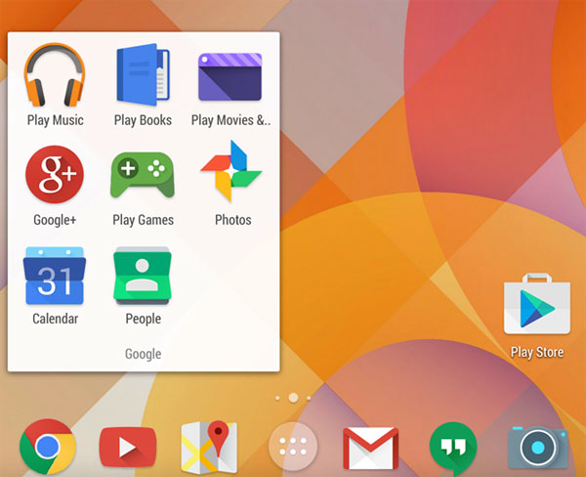Tap the "Google+" label text
586x477 pixels.
coord(55,220)
